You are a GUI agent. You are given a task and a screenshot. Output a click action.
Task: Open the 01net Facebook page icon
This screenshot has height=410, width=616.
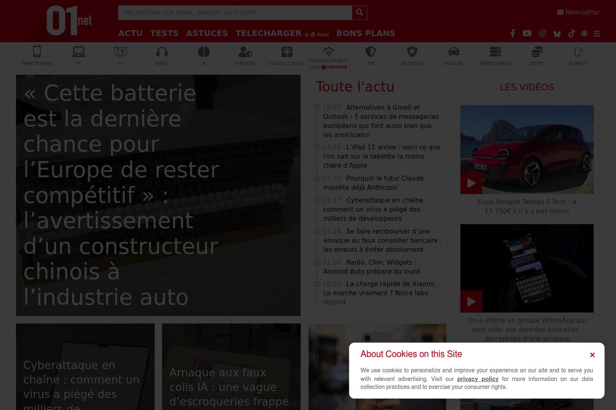[513, 34]
